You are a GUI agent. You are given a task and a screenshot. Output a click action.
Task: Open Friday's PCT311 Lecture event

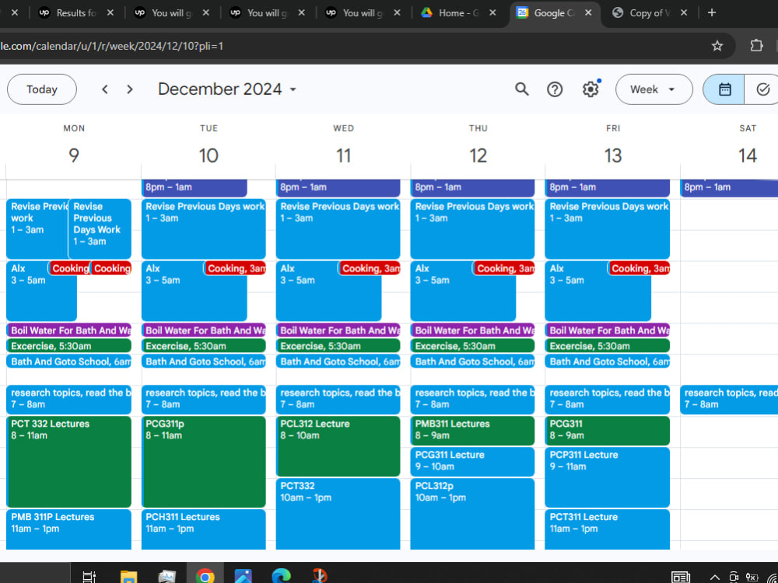click(x=608, y=529)
